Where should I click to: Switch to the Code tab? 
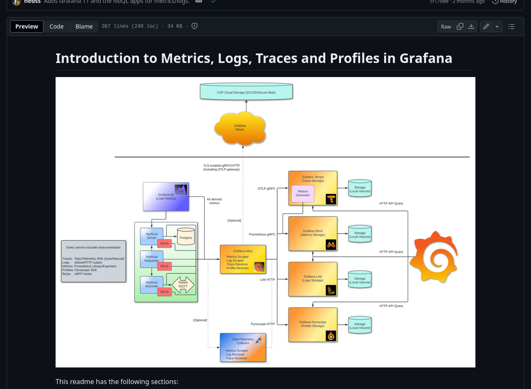pos(56,27)
